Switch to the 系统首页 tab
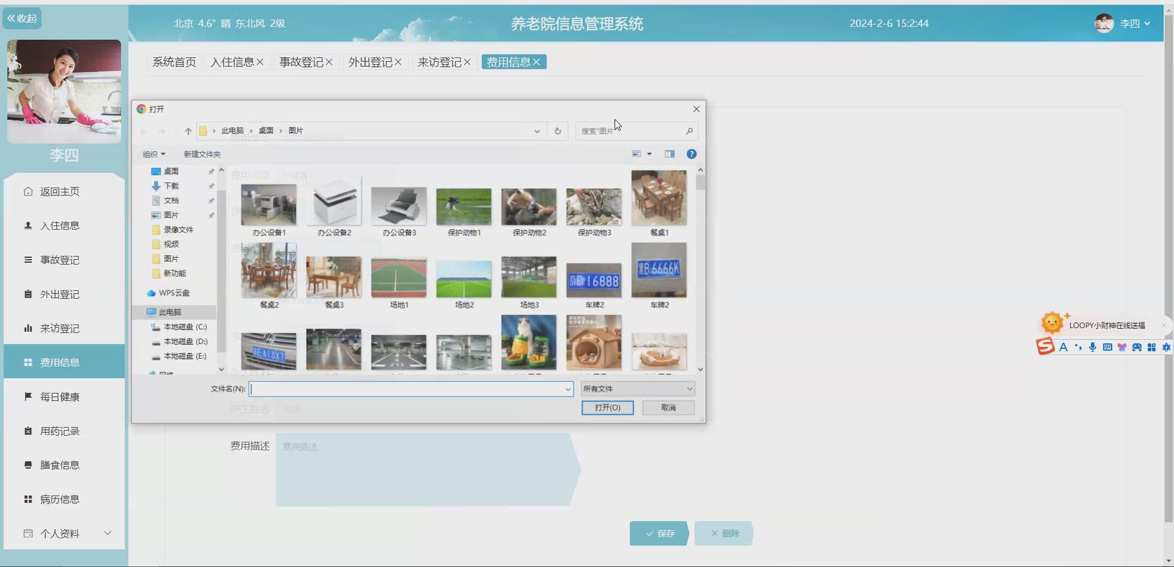Viewport: 1174px width, 567px height. pos(174,62)
